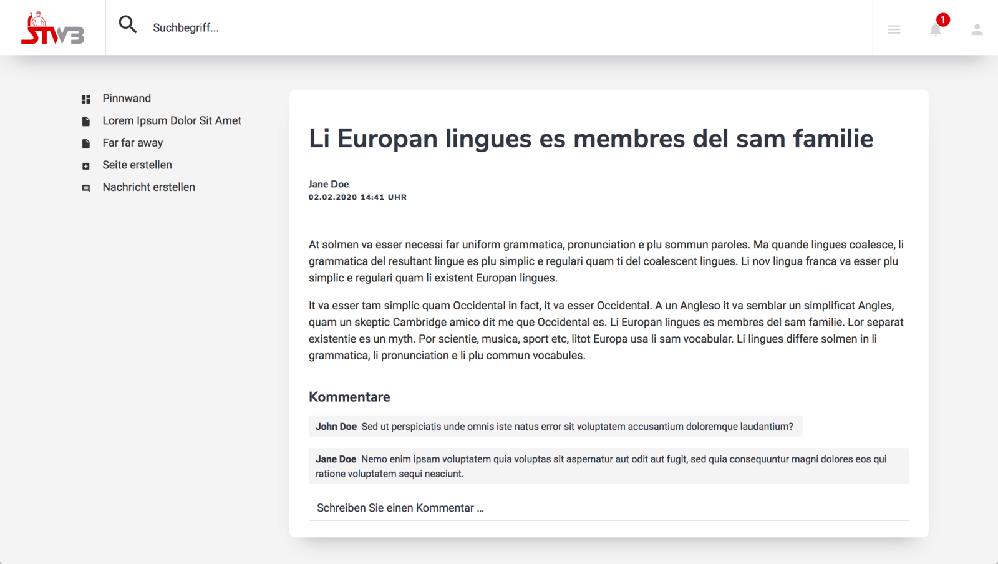
Task: Click the article title heading
Action: (591, 139)
